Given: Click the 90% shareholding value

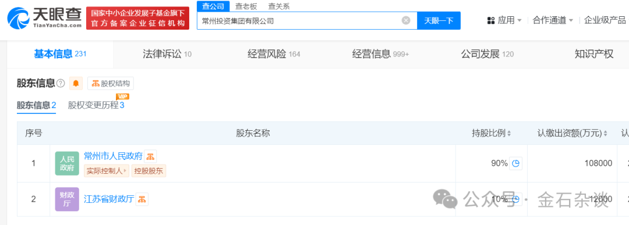Looking at the screenshot, I should [x=500, y=163].
